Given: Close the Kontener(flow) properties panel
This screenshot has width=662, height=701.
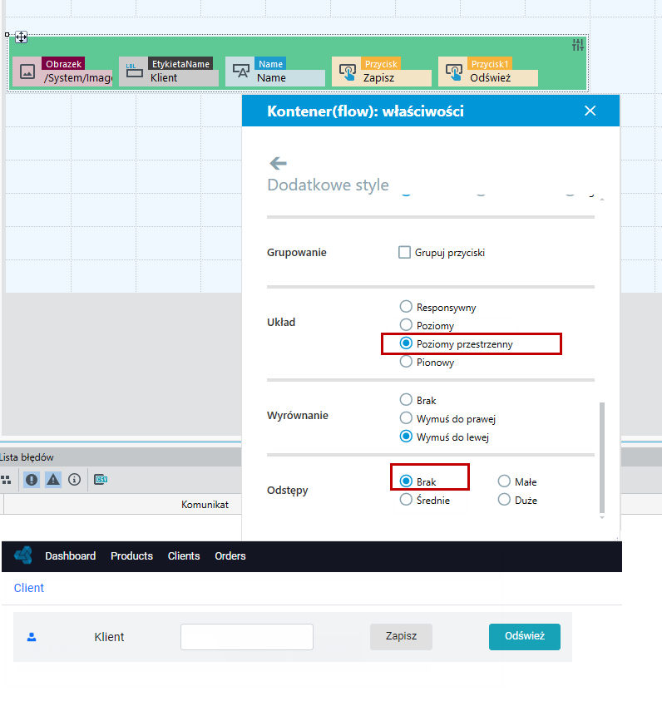Looking at the screenshot, I should click(590, 111).
